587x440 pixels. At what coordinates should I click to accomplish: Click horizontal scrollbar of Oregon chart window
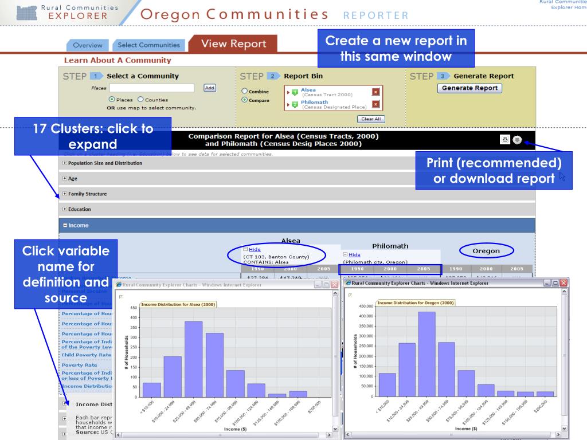453,434
